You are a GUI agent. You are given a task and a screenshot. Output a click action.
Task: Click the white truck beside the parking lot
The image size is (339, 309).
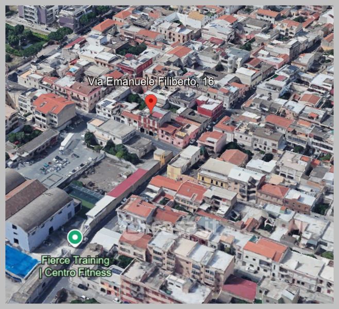[x=66, y=142]
